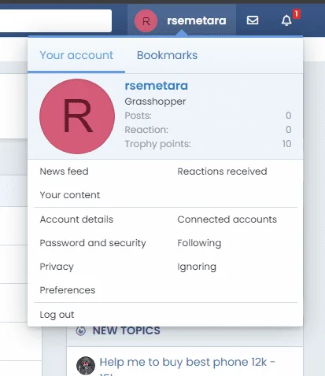Click the topic author's avatar under New Topics
325x376 pixels.
pyautogui.click(x=86, y=366)
